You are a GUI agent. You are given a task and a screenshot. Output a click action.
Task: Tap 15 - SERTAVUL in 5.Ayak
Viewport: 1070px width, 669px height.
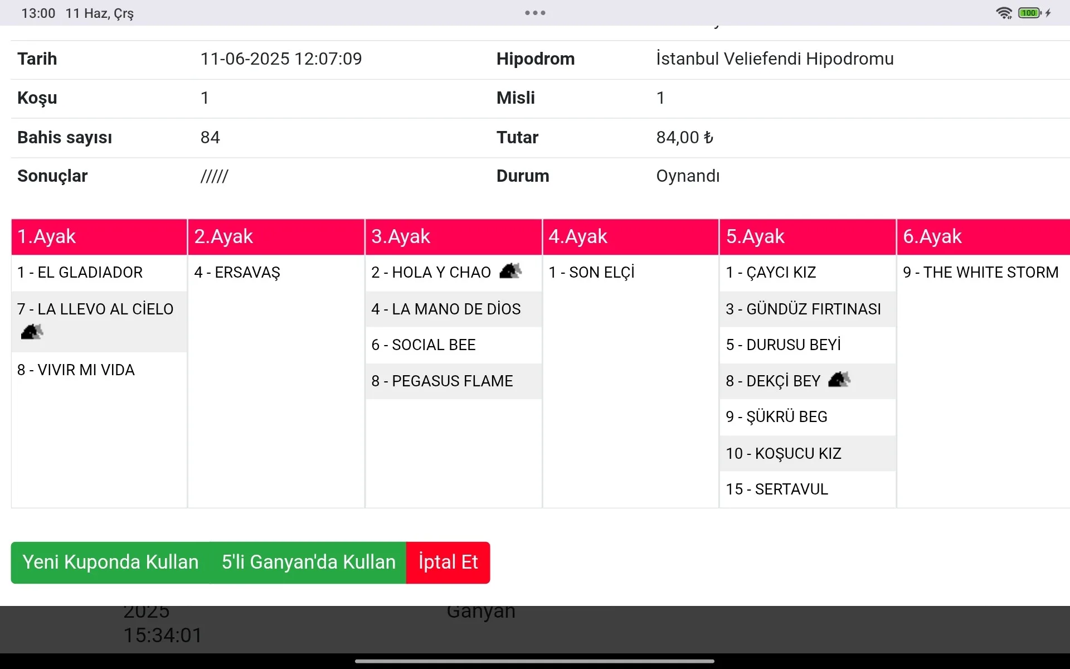776,489
